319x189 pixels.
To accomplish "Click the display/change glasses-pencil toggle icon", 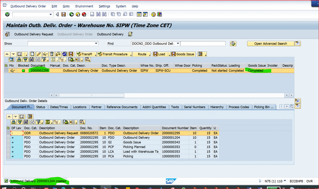I will point(45,54).
